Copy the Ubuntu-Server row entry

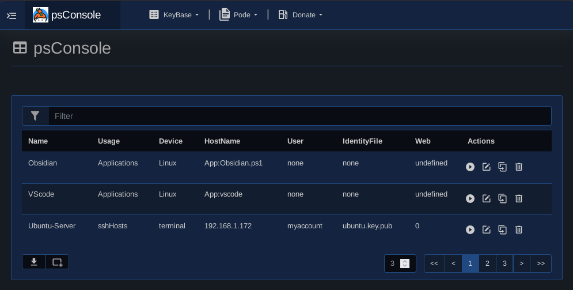[x=502, y=229]
